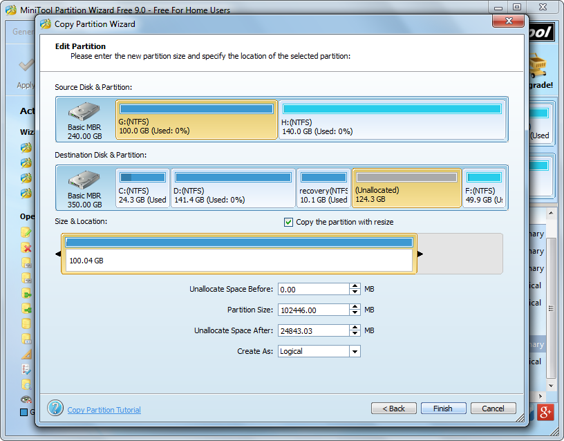Click the 'Source Disk & Partition:' label
This screenshot has width=564, height=441.
coord(93,87)
